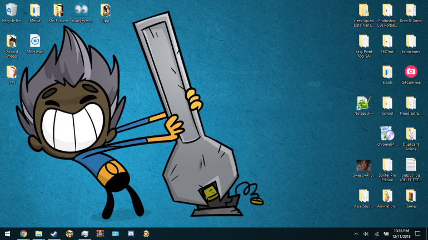The width and height of the screenshot is (428, 240).
Task: Launch Notepad++ from the desktop
Action: point(363,103)
